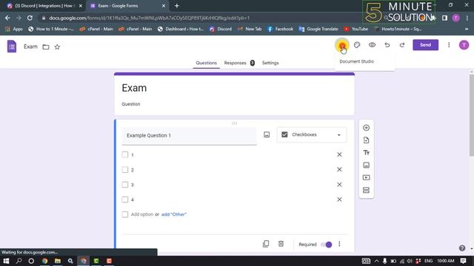Open the help question-mark icon
The image size is (474, 266).
pyautogui.click(x=462, y=248)
